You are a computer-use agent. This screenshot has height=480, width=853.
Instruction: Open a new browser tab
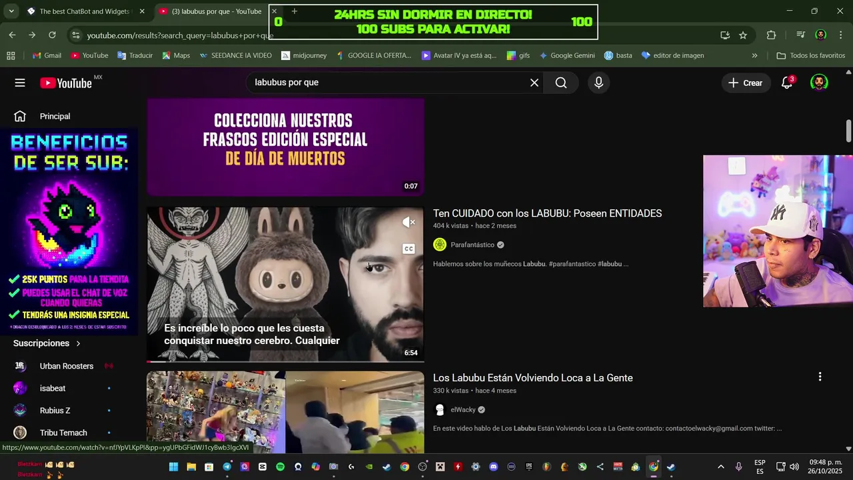point(294,11)
